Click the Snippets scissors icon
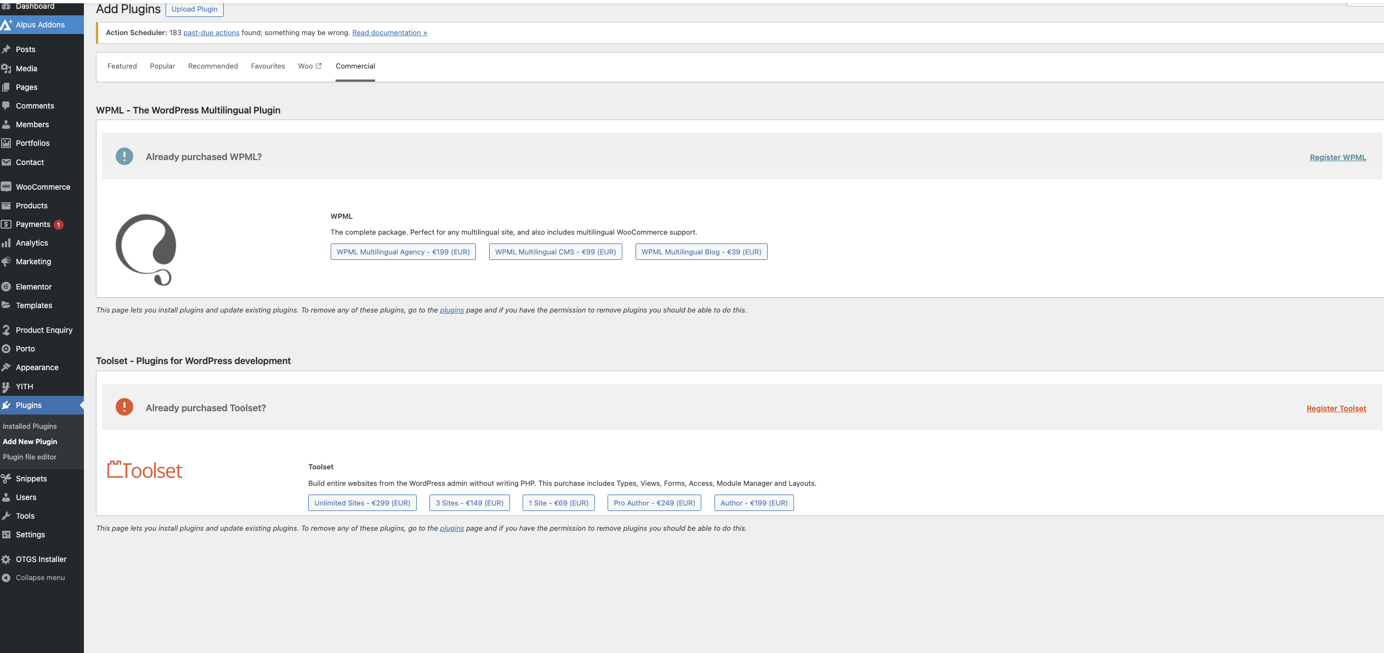 click(x=7, y=479)
